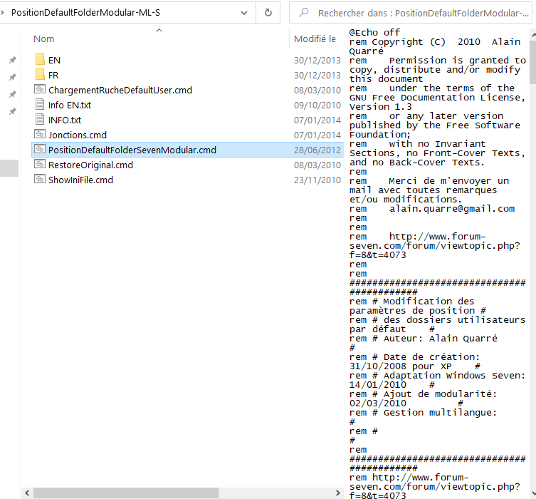
Task: Select PositionDefaultFolderSevenModular.cmd file name
Action: pyautogui.click(x=132, y=150)
